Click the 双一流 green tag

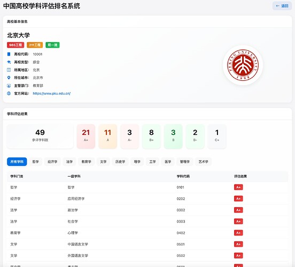tap(52, 45)
